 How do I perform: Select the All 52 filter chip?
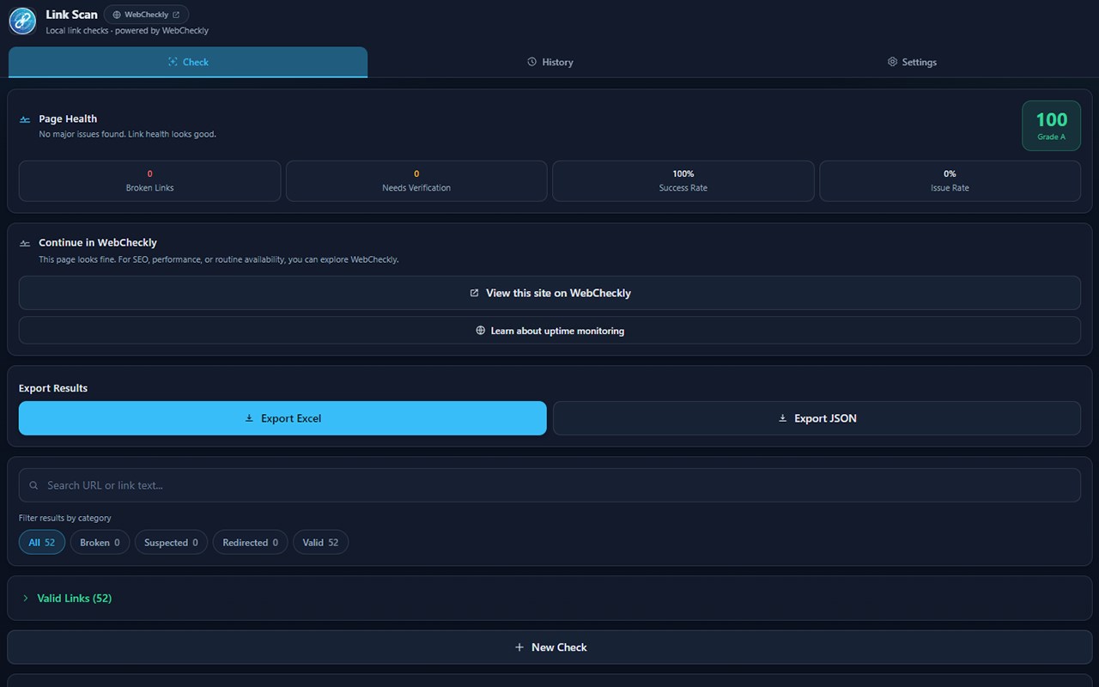(42, 543)
